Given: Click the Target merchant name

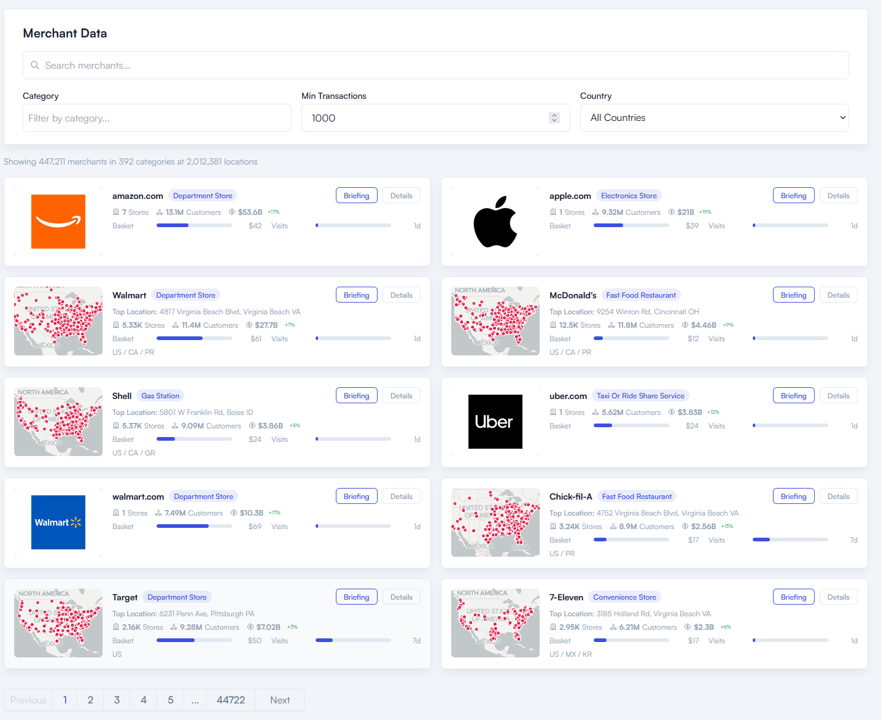Looking at the screenshot, I should pyautogui.click(x=125, y=597).
